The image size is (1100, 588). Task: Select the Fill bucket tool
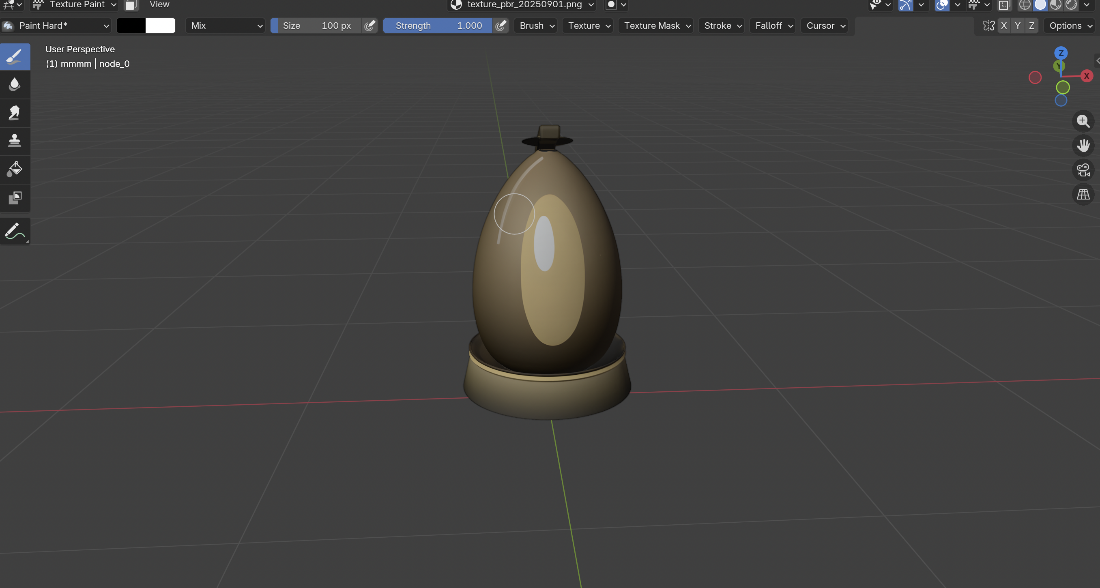[15, 169]
